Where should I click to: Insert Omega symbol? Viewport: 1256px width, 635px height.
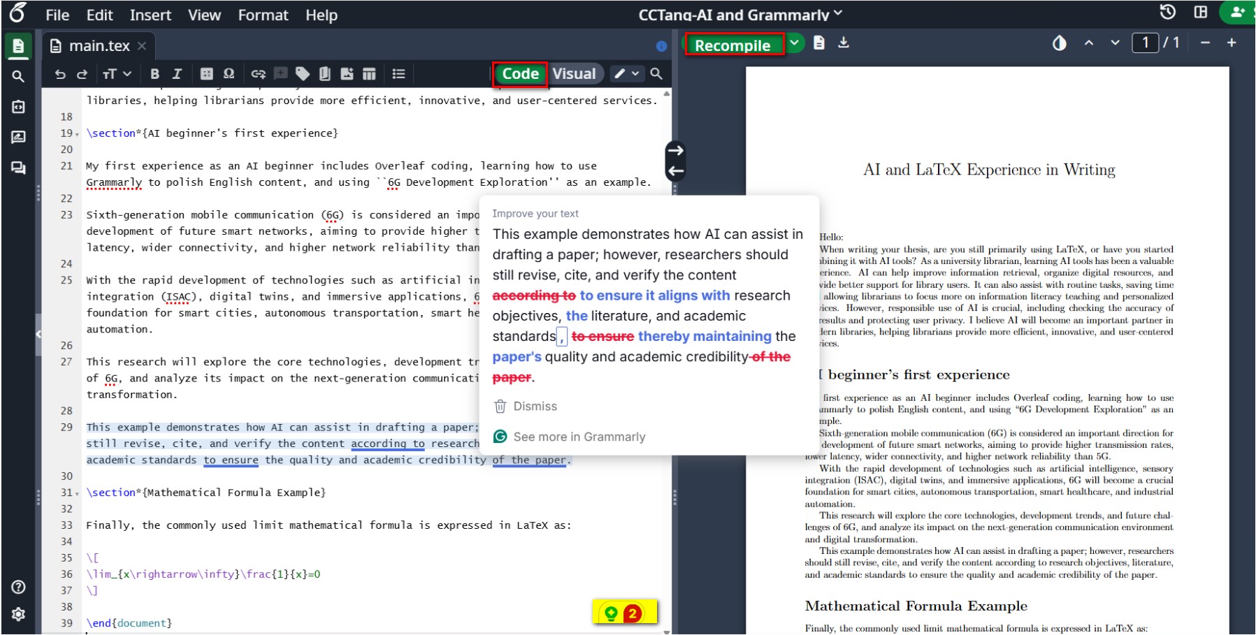pos(229,74)
